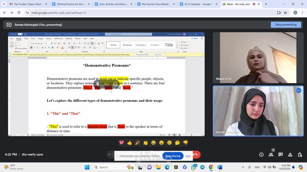
Task: Apply bold in the shared Word ribbon
Action: [x=31, y=48]
